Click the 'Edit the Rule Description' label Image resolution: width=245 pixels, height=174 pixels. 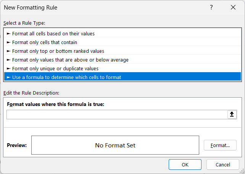[x=31, y=93]
